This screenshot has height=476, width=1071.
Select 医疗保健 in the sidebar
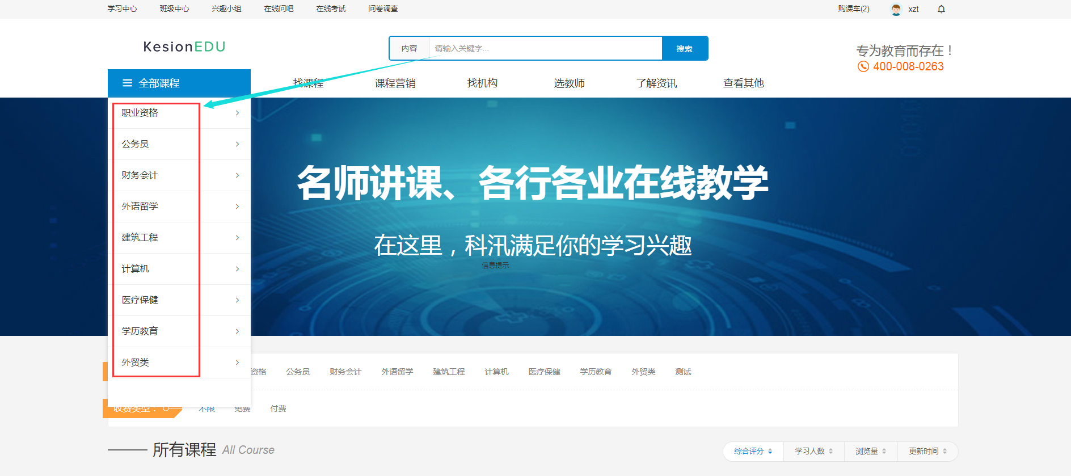tap(140, 300)
